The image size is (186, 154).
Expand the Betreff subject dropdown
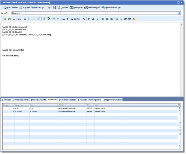(x=179, y=13)
